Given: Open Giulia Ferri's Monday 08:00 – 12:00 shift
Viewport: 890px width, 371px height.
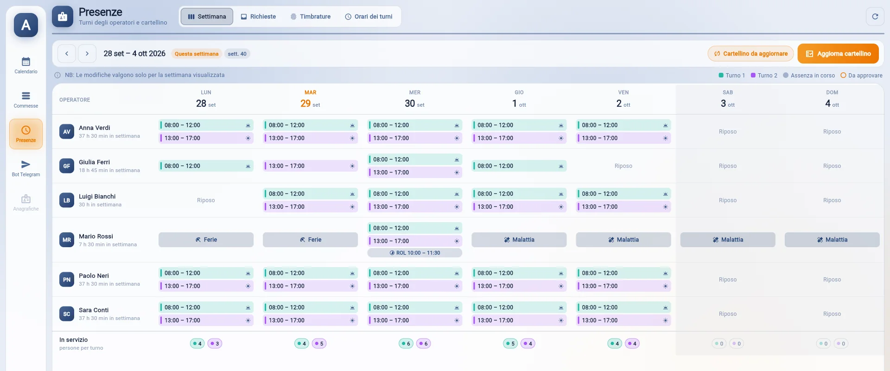Looking at the screenshot, I should pyautogui.click(x=206, y=166).
